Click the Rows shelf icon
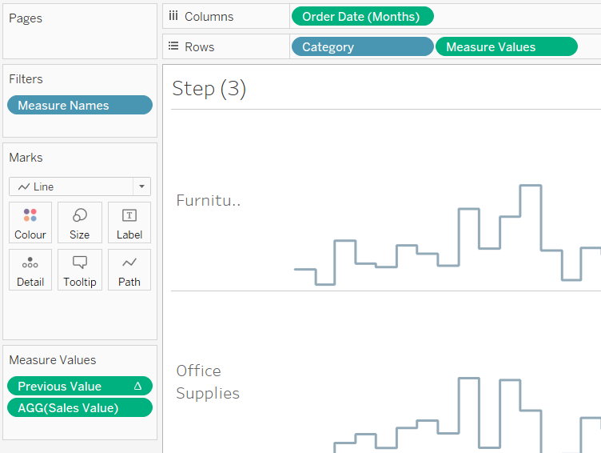Viewport: 601px width, 453px height. point(173,46)
